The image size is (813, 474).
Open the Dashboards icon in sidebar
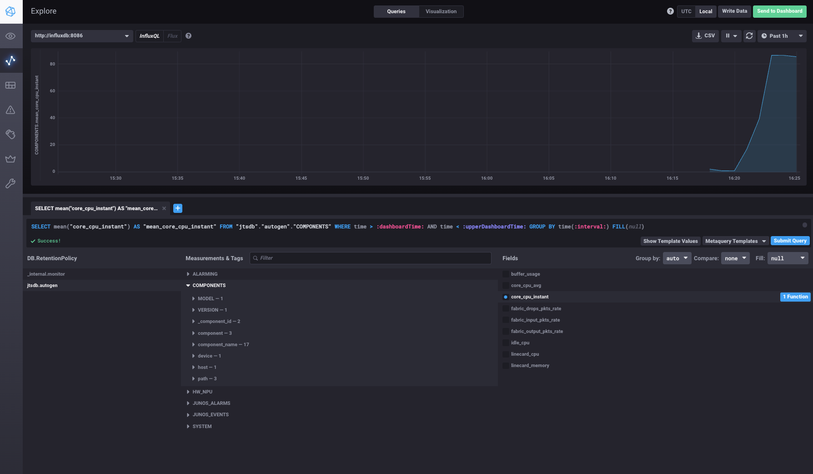(10, 85)
